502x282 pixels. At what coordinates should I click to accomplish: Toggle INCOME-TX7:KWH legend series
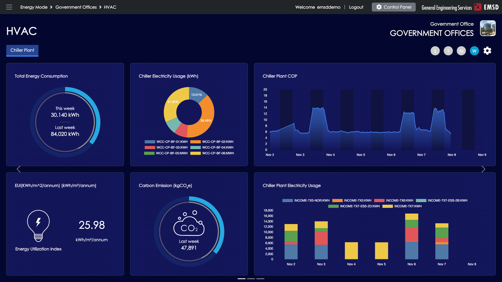click(x=387, y=206)
